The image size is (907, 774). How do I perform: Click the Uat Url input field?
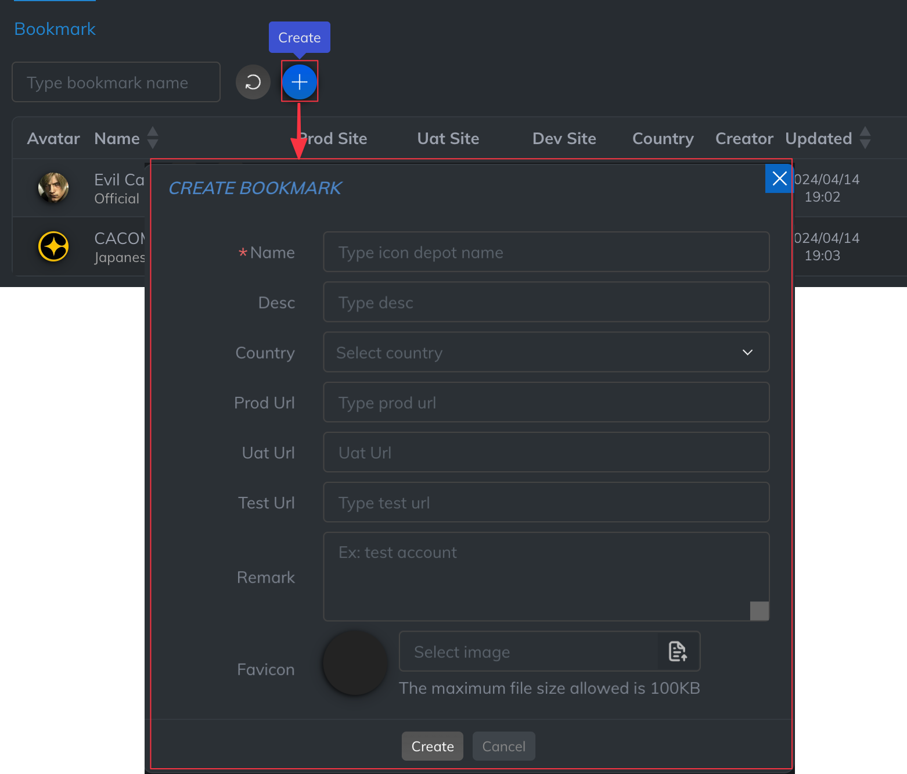click(x=546, y=452)
